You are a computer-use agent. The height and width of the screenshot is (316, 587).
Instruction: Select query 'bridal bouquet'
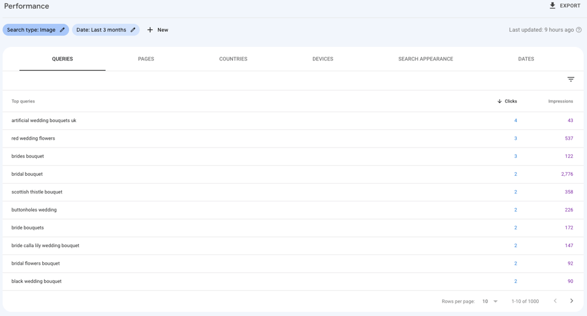[27, 174]
